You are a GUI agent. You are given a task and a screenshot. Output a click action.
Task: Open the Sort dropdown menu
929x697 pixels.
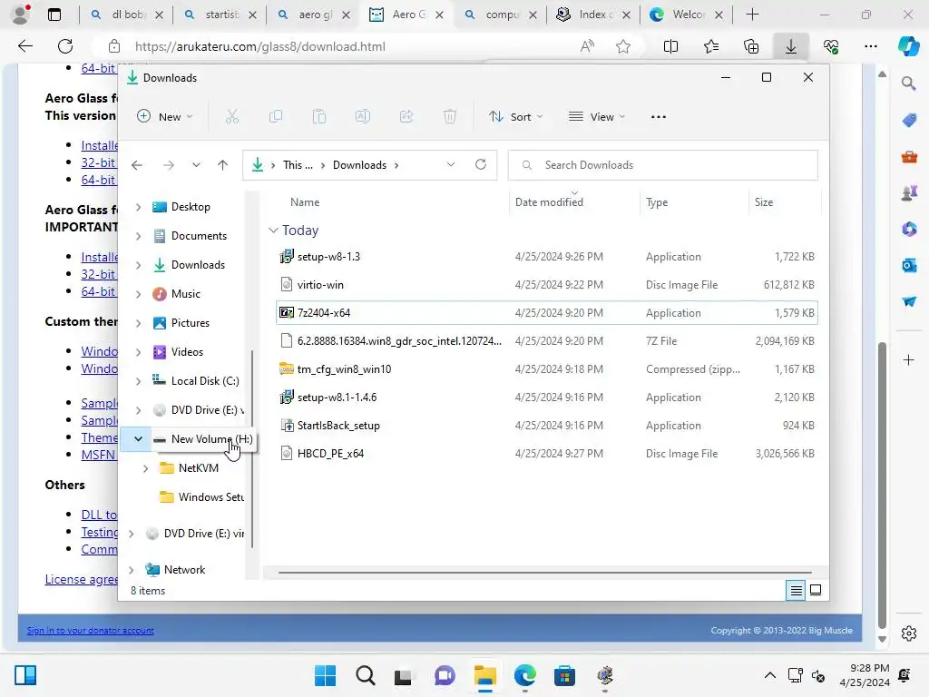(515, 117)
